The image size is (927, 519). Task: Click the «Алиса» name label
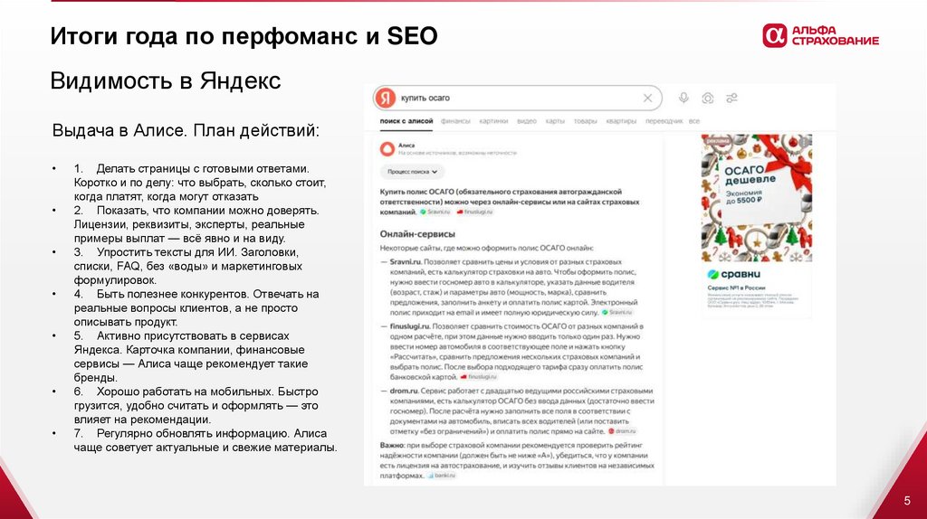pyautogui.click(x=406, y=145)
